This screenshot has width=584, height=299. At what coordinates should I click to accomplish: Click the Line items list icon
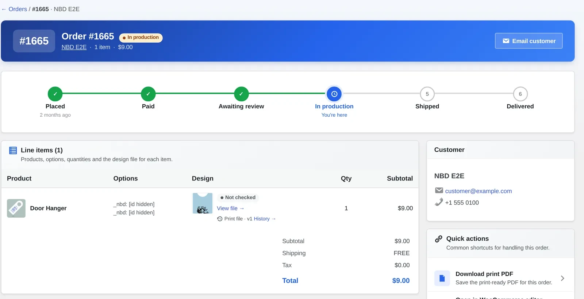[13, 150]
